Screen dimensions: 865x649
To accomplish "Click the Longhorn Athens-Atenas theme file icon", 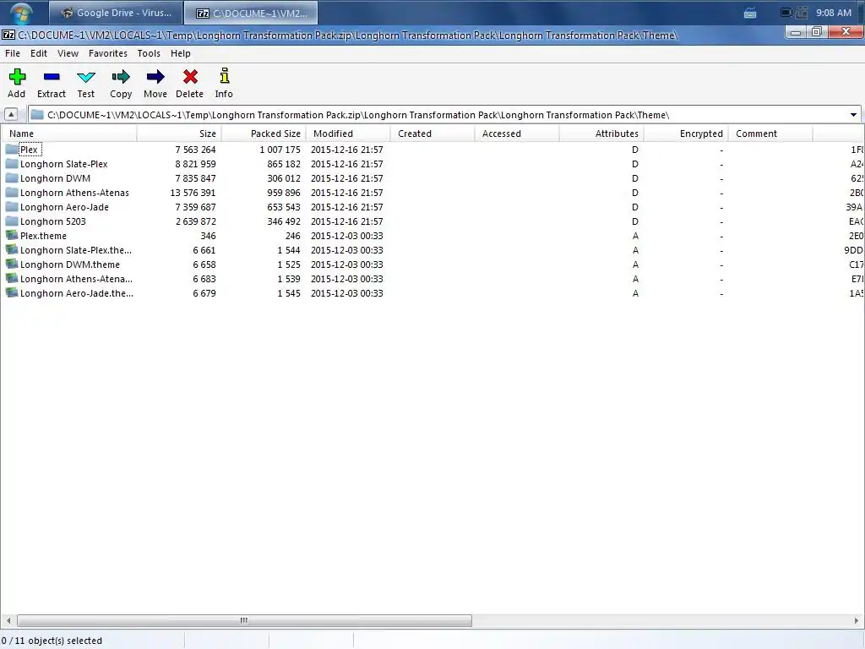I will (12, 278).
